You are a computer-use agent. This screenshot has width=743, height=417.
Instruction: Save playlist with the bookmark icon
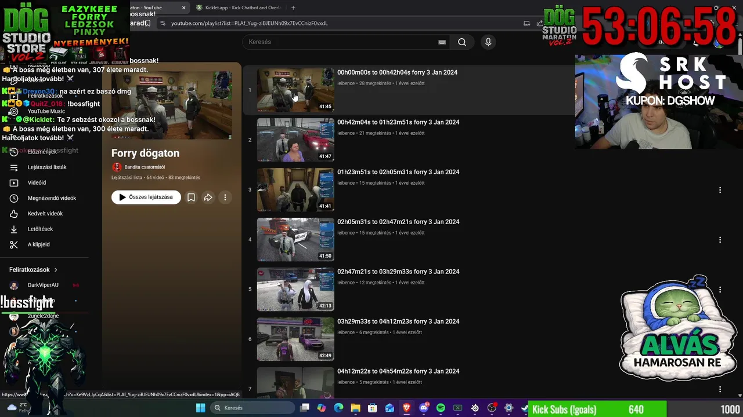(191, 197)
